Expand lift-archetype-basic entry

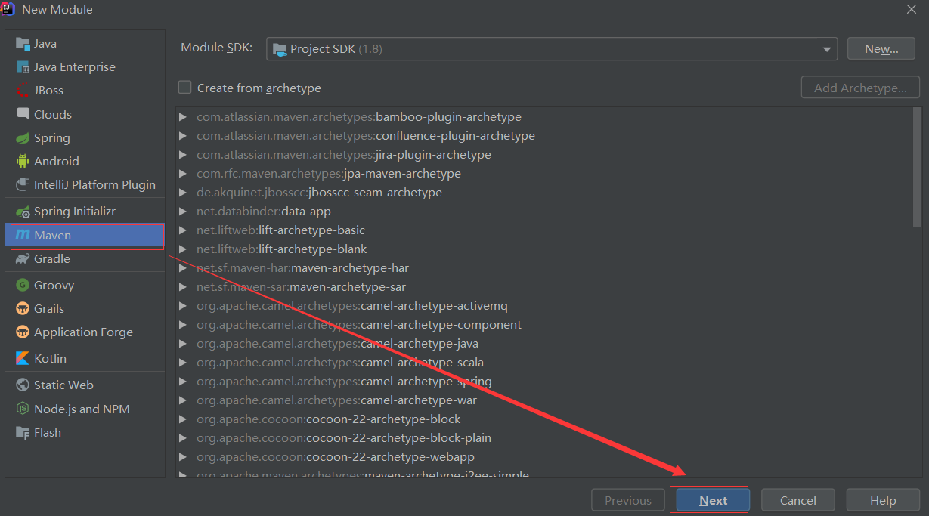click(182, 230)
